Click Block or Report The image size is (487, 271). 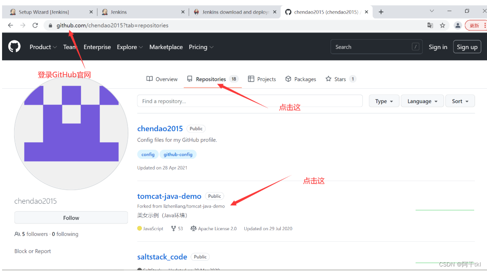[x=33, y=251]
